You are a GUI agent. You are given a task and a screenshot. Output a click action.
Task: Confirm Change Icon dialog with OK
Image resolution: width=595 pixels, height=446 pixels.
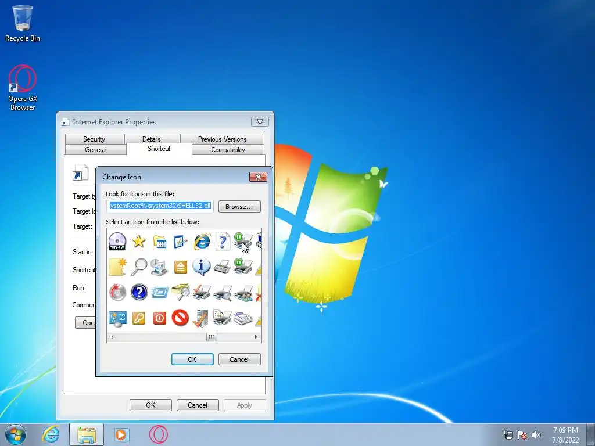tap(192, 359)
